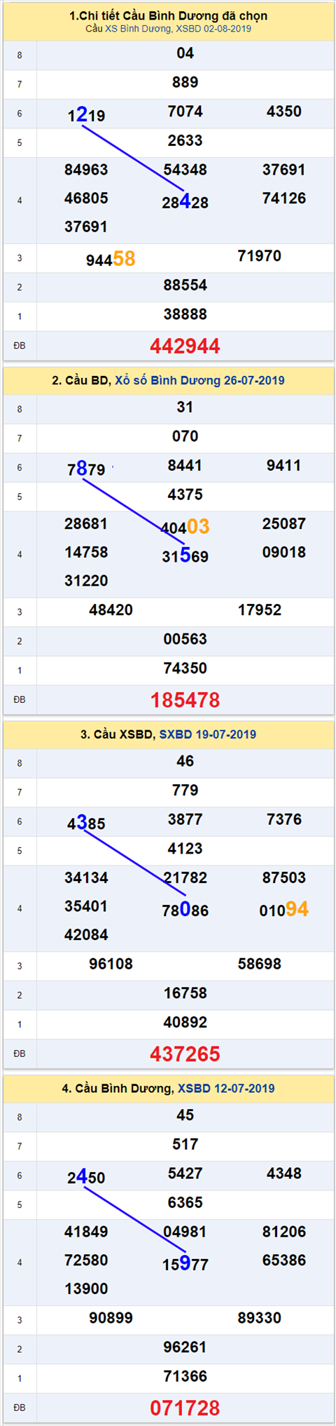The image size is (336, 1426).
Task: Select special prize number 185478
Action: pos(185,700)
